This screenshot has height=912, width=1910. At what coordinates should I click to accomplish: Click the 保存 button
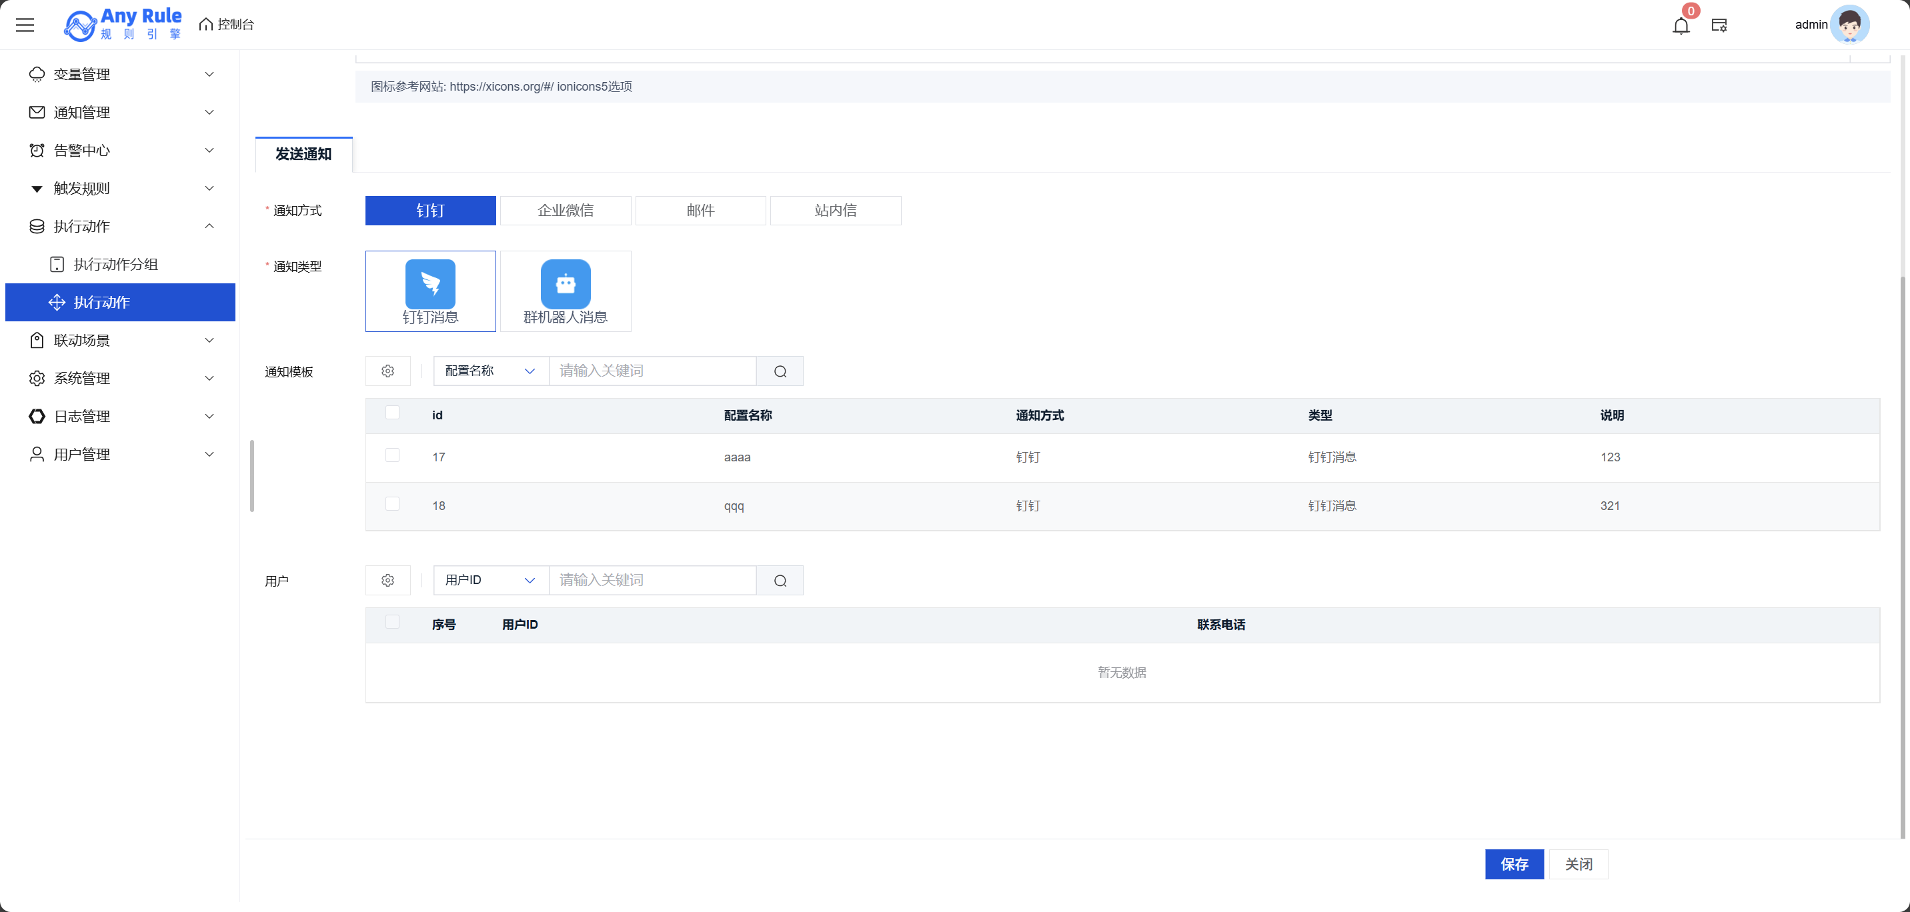pos(1513,865)
